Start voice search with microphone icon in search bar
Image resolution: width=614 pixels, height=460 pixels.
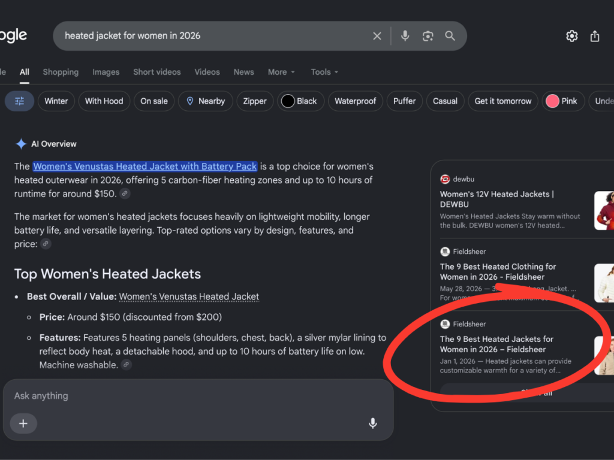[x=405, y=36]
